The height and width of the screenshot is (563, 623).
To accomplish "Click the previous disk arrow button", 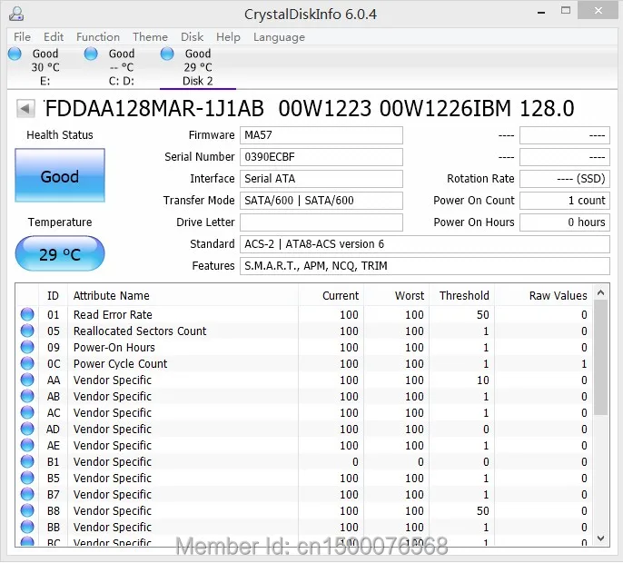I will (25, 108).
